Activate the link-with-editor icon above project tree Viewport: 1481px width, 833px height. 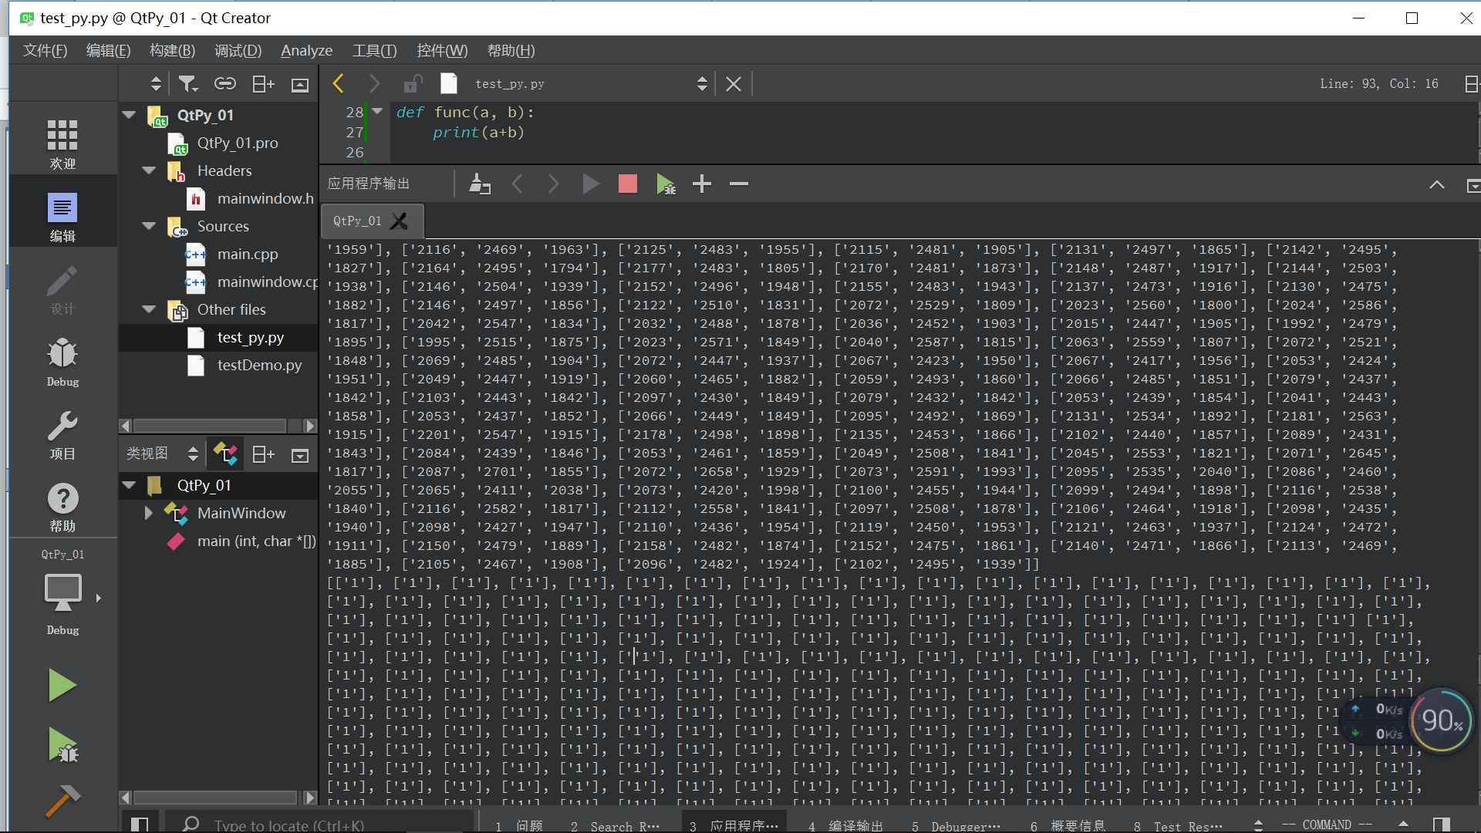pyautogui.click(x=224, y=83)
